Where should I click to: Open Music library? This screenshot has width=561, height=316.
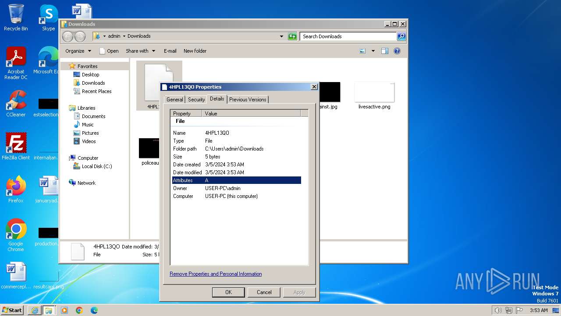coord(88,125)
